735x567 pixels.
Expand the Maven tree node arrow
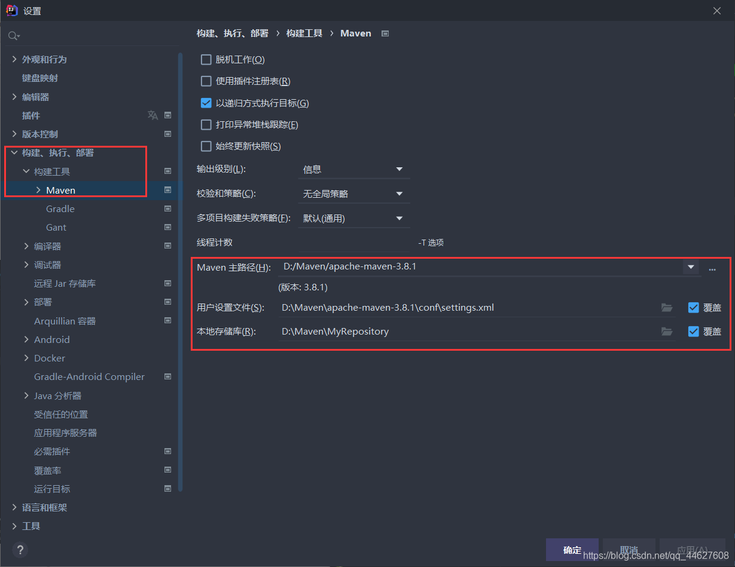(x=38, y=190)
